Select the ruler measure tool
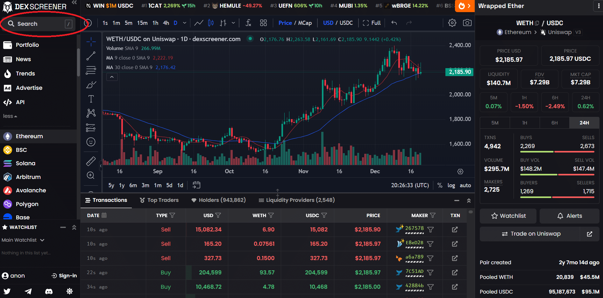The width and height of the screenshot is (603, 298). click(91, 161)
